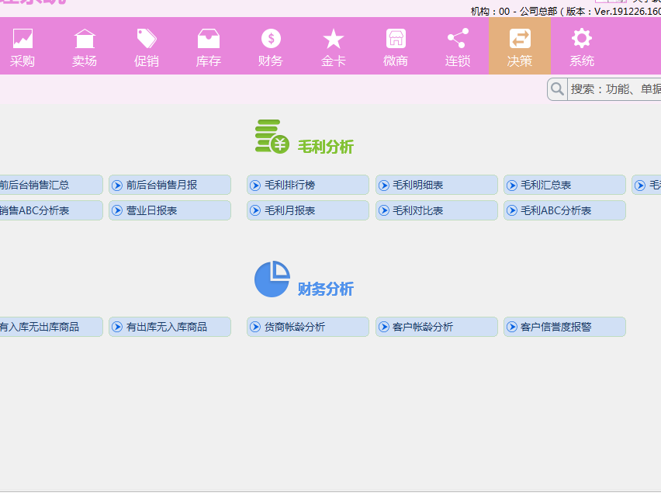Open the 毛利排行榜 report

click(307, 185)
